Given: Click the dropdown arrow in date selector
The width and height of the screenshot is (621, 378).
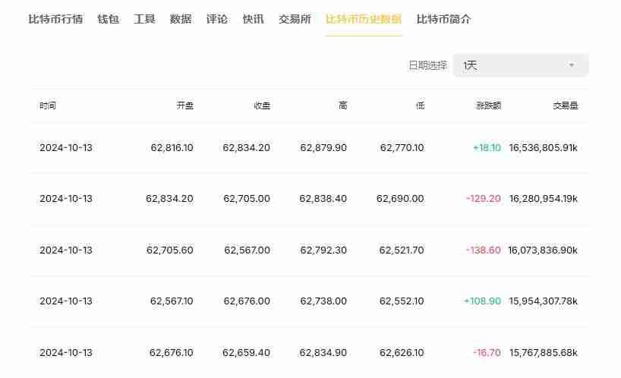Looking at the screenshot, I should (572, 66).
